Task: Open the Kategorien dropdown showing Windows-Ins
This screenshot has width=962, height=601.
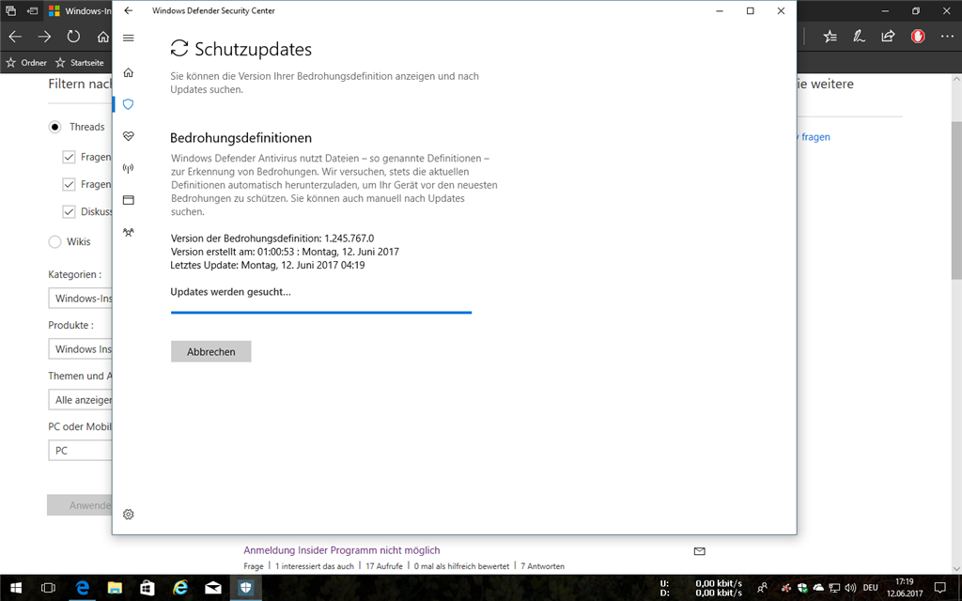Action: (x=81, y=298)
